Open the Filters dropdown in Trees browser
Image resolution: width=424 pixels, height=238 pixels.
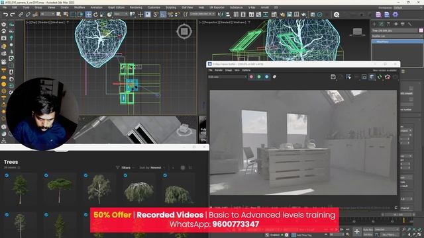(x=125, y=167)
